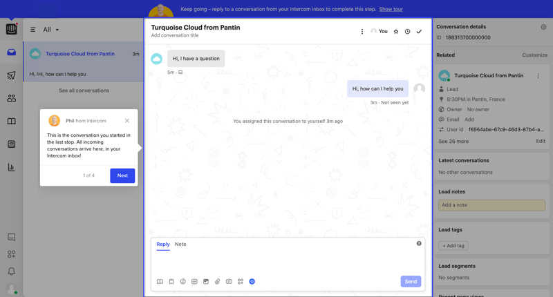Insert a saved reply via bookmark icon
The image size is (553, 297).
pos(171,282)
